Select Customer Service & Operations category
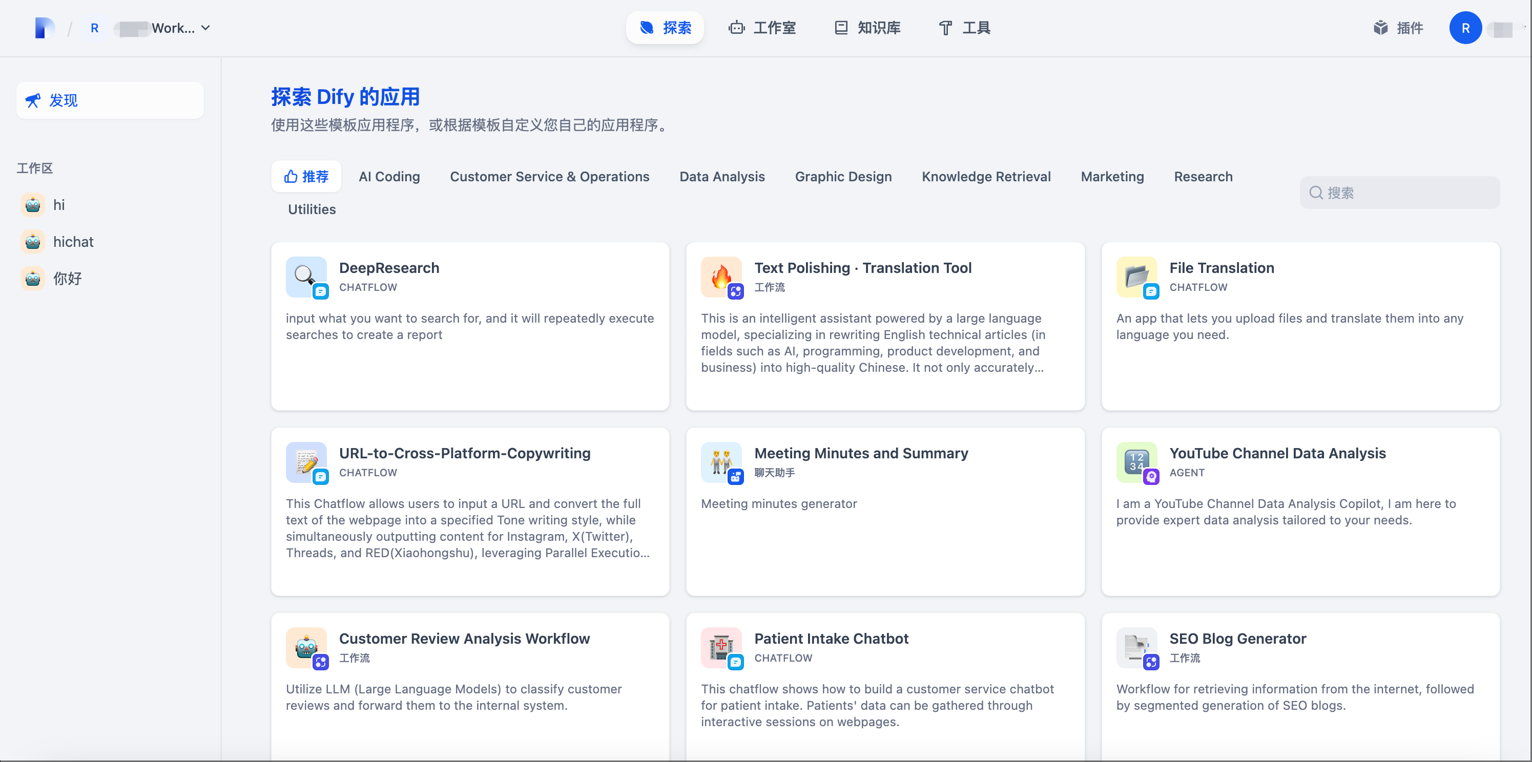The height and width of the screenshot is (762, 1532). pos(549,177)
